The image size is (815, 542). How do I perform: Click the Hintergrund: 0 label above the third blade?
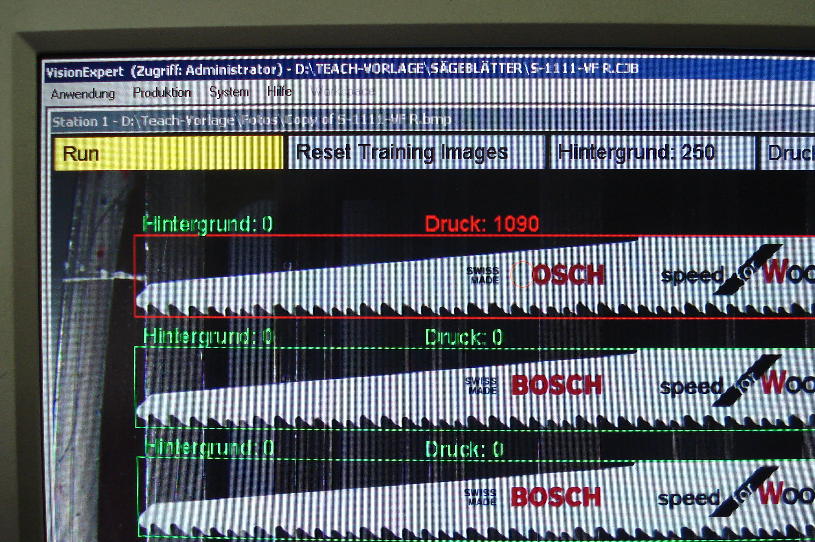click(x=209, y=448)
